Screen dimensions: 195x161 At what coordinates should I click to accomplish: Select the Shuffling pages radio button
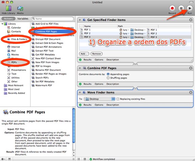(x=108, y=78)
